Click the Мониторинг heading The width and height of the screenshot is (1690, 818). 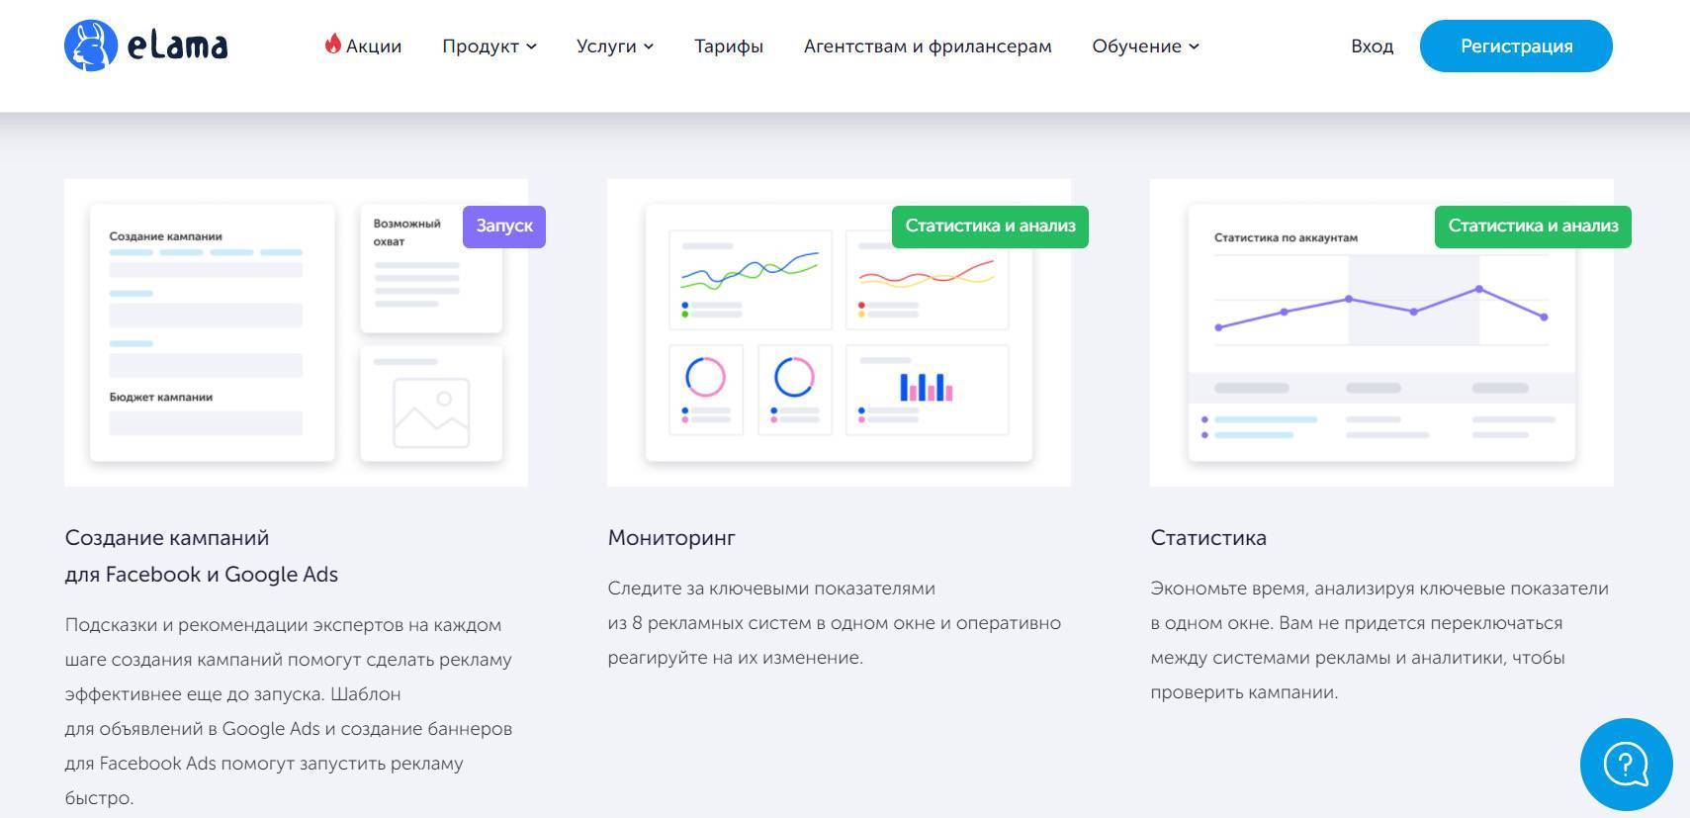[x=671, y=538]
